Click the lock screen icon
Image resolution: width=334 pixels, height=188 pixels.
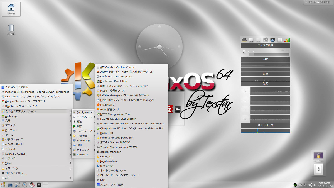[318, 157]
